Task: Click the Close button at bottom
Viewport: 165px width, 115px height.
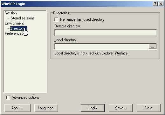Action: coord(148,108)
